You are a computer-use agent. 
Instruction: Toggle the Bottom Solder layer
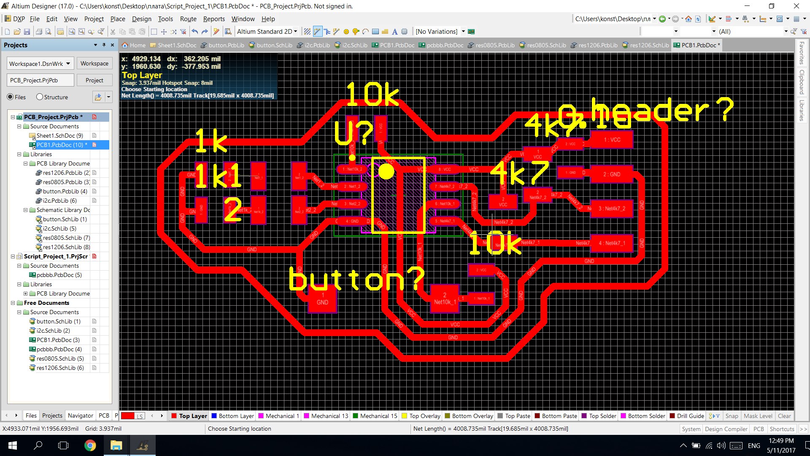[643, 416]
